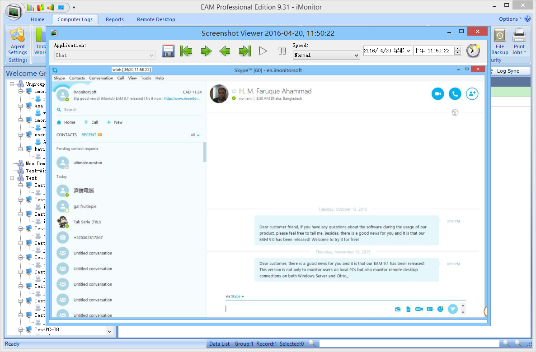Click the floppy disk save screenshot icon

(x=168, y=51)
